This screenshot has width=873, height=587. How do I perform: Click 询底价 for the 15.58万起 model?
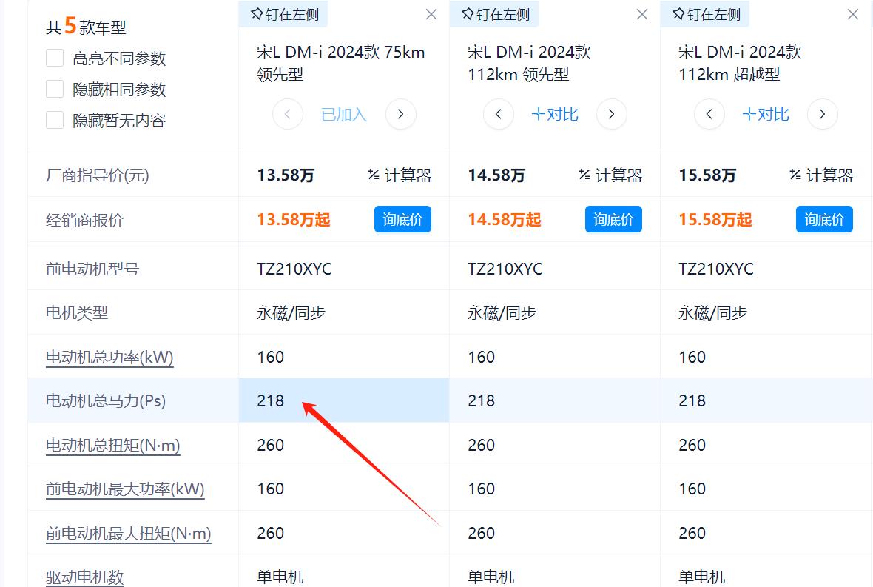(x=825, y=219)
